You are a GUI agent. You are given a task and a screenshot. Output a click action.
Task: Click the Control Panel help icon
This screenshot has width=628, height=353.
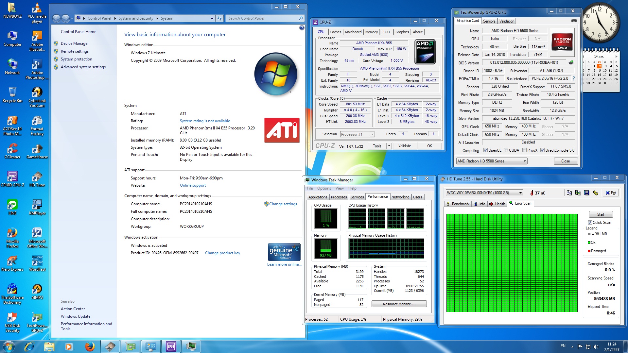point(302,28)
